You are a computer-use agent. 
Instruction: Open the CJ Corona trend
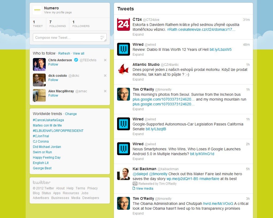(41, 141)
